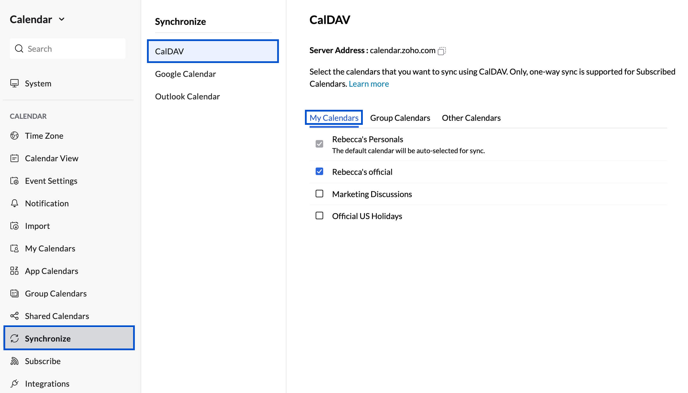This screenshot has height=393, width=688.
Task: Click the copy Server Address icon
Action: (442, 51)
